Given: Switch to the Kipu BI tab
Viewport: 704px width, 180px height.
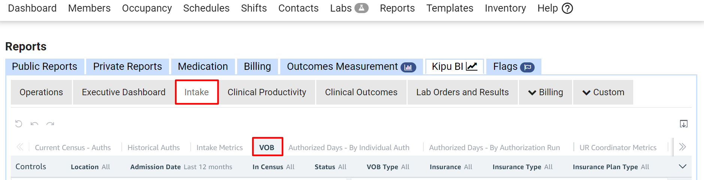Looking at the screenshot, I should (454, 66).
